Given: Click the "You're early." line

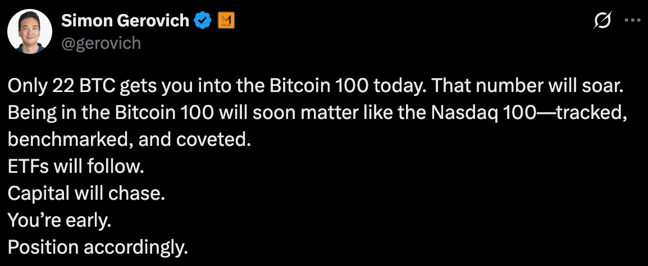Looking at the screenshot, I should 60,220.
